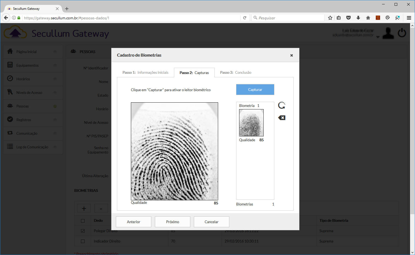Screen dimensions: 415x255
Task: Click the Cancelar button
Action: (212, 222)
